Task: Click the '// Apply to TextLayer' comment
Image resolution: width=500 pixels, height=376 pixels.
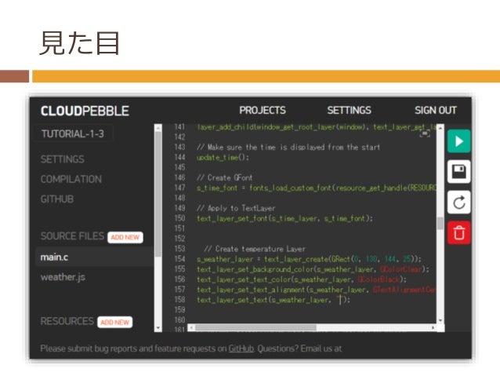Action: 236,208
